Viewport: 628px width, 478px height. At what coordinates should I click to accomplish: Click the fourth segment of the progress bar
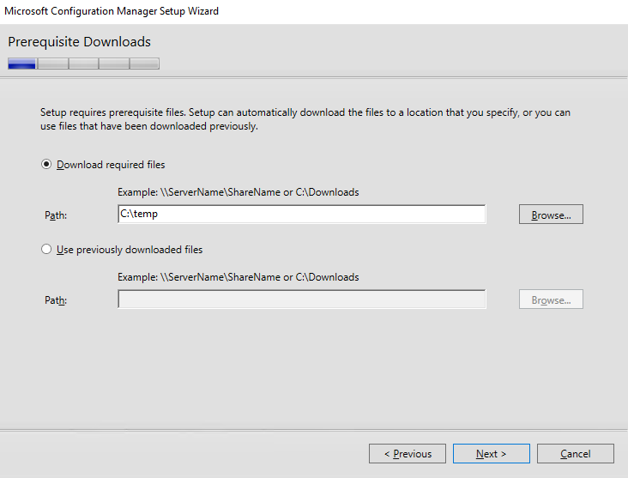click(114, 64)
